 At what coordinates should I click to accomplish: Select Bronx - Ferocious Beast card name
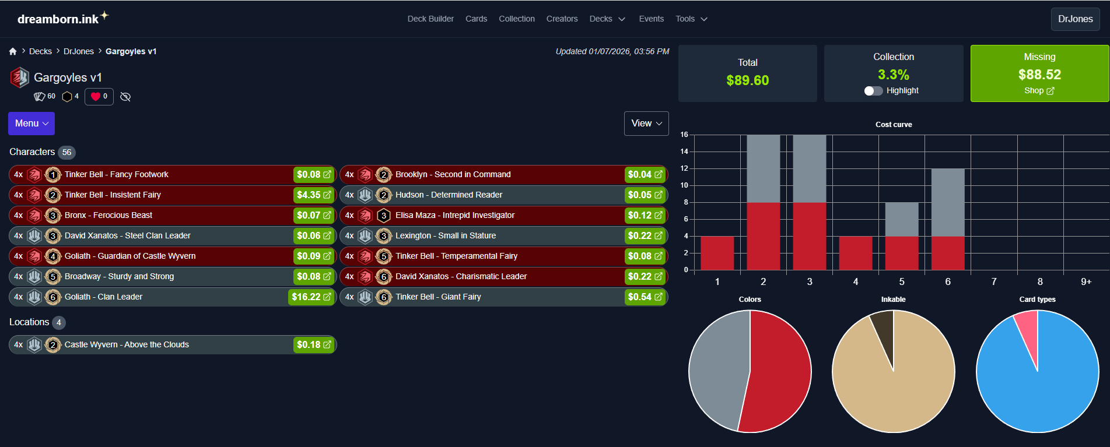[108, 216]
